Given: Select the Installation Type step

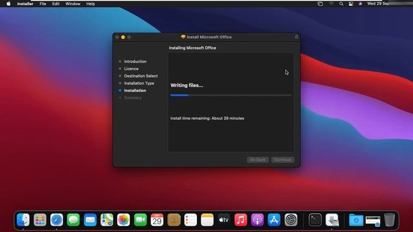Looking at the screenshot, I should (139, 83).
